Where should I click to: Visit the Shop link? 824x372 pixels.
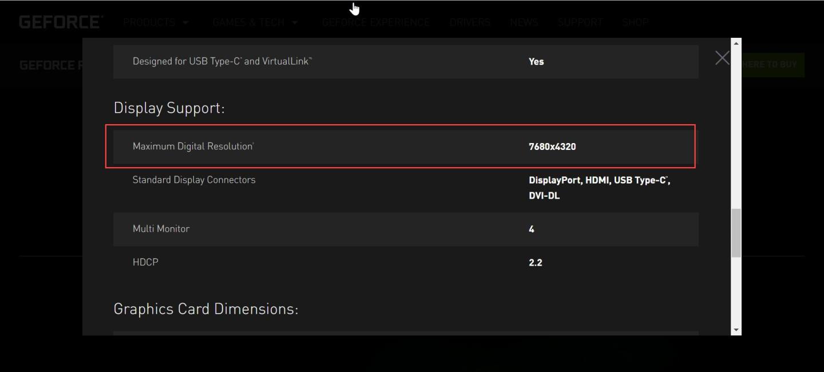click(x=635, y=22)
